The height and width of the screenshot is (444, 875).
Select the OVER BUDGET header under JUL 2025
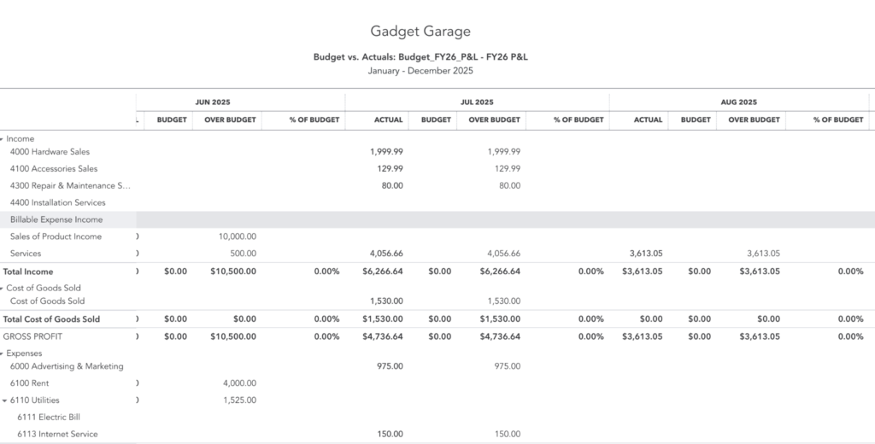click(494, 120)
